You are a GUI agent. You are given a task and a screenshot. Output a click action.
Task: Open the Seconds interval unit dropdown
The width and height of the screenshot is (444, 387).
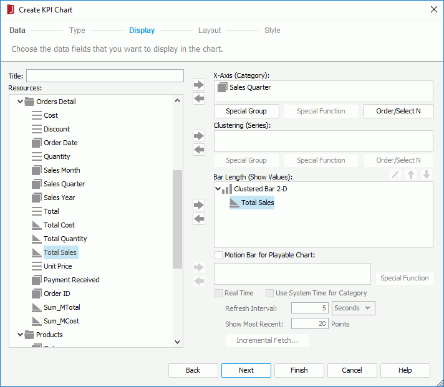pyautogui.click(x=354, y=308)
